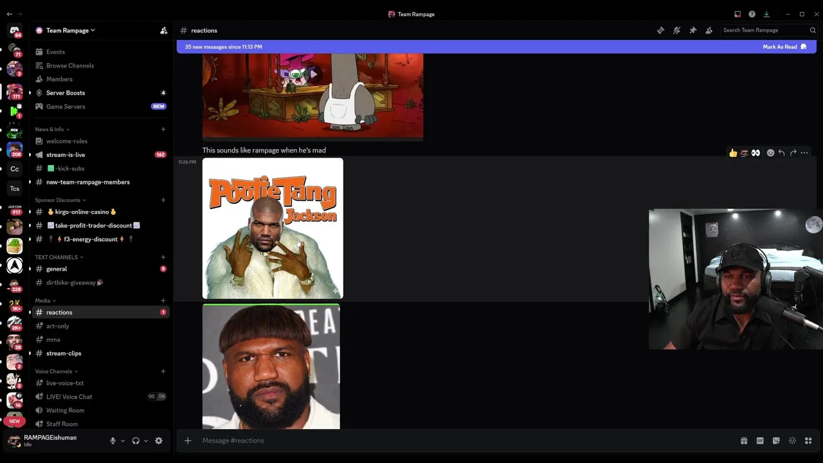Click Mark As Read button

[x=784, y=47]
